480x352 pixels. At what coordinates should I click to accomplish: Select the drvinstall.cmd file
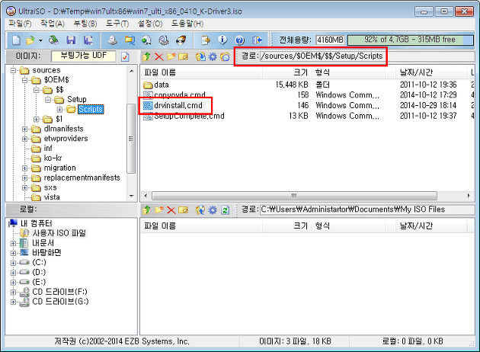click(x=178, y=106)
